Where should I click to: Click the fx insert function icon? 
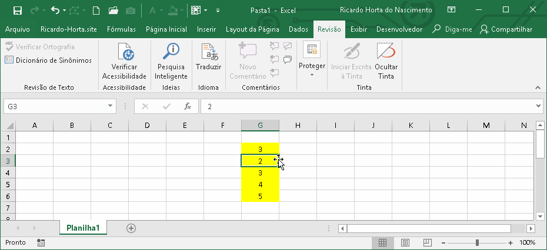coord(188,107)
